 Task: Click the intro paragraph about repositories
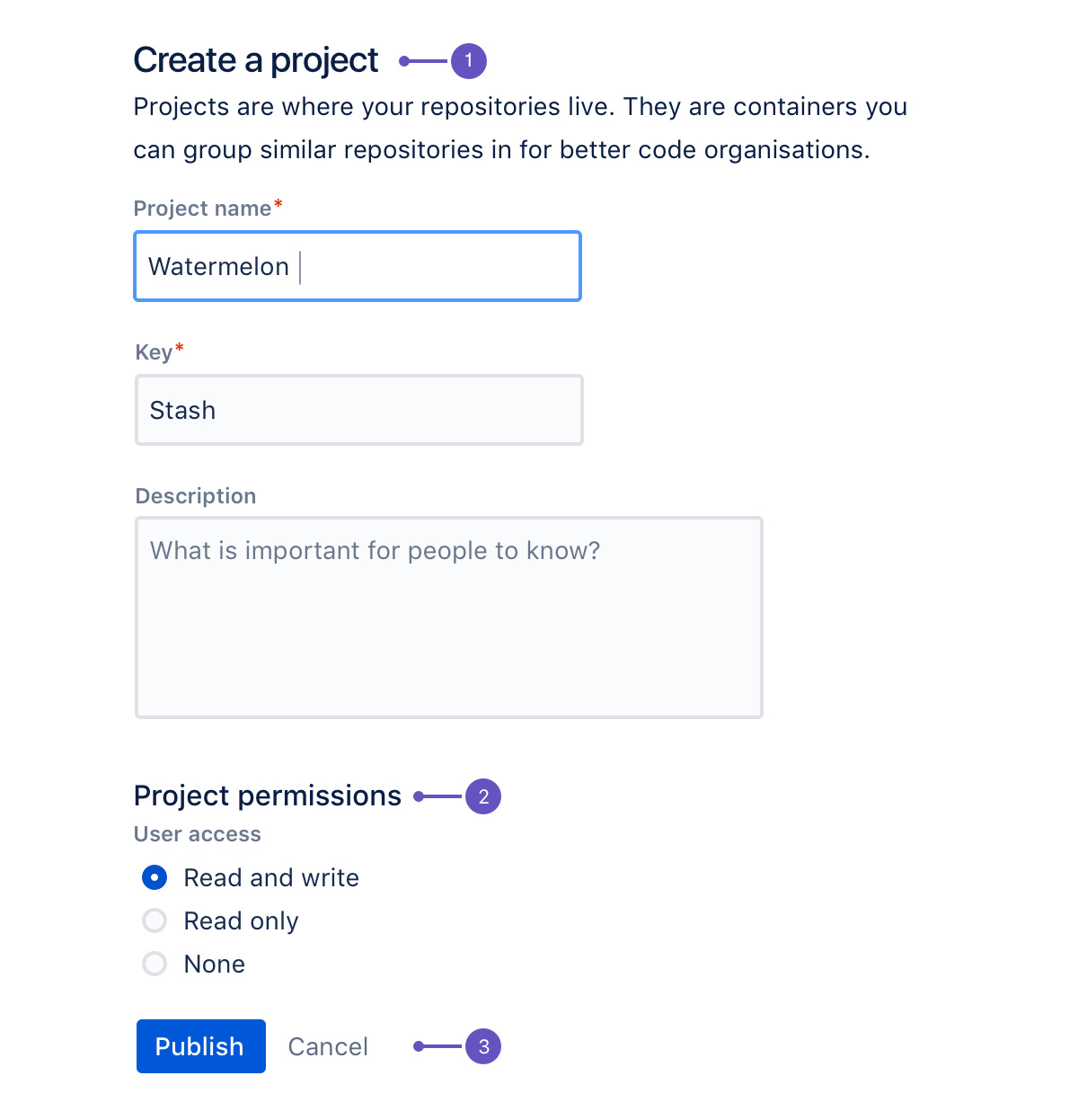click(x=520, y=128)
